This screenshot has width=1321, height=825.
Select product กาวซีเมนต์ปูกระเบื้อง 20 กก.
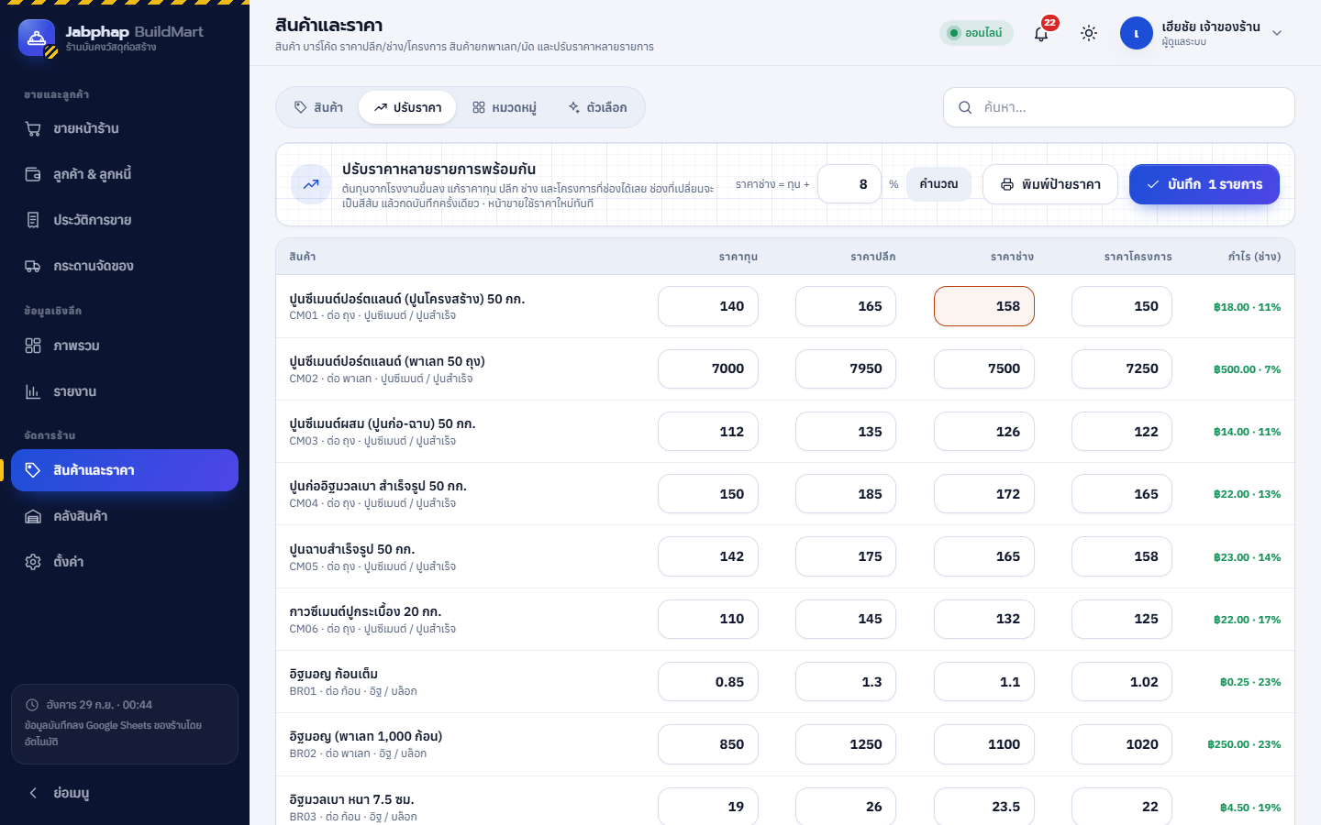point(365,611)
